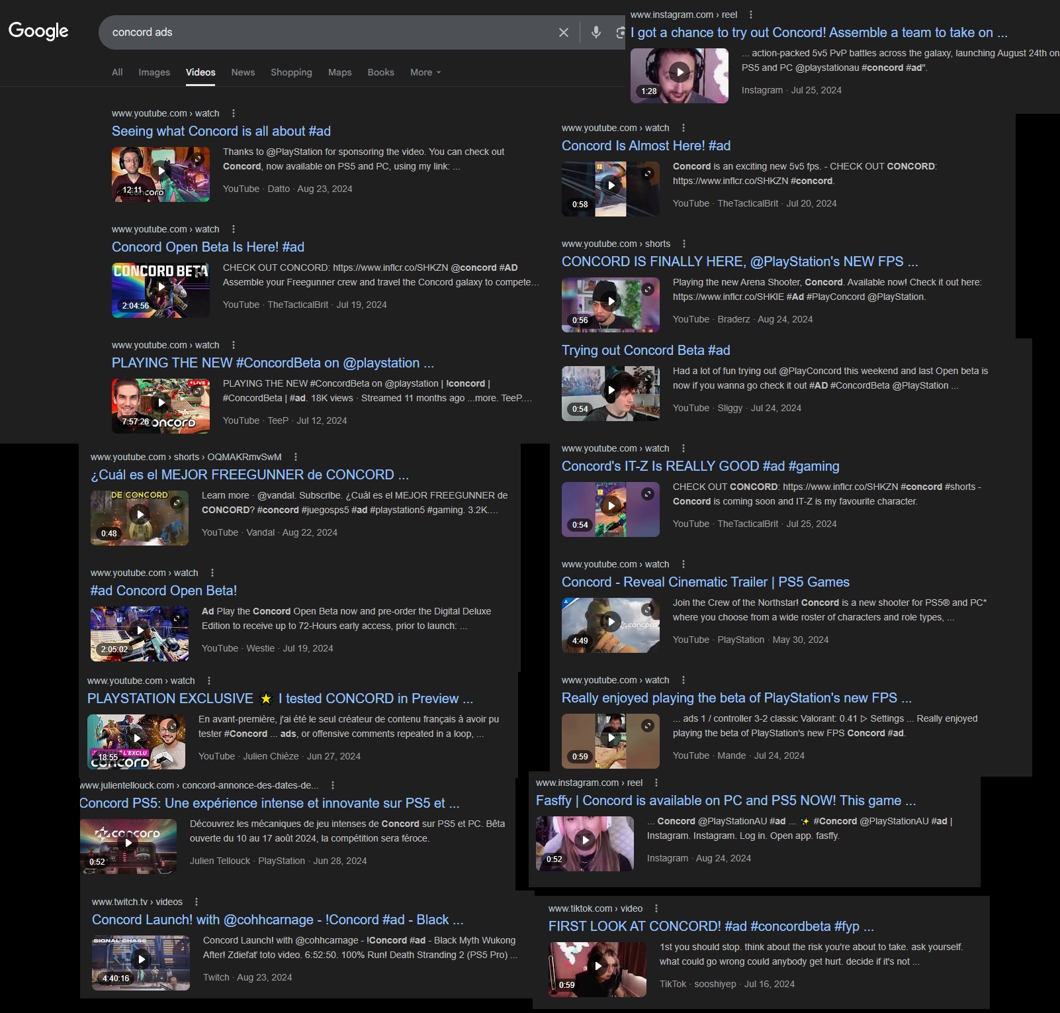Open three-dot menu for Fasffy instagram result
The image size is (1060, 1013).
656,783
